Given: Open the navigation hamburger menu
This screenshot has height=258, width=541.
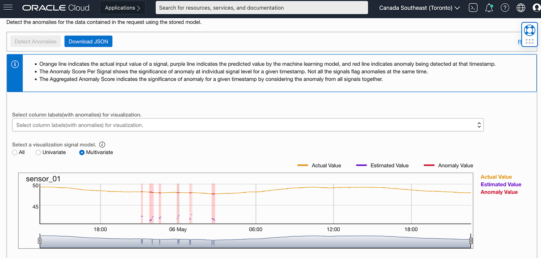Looking at the screenshot, I should pyautogui.click(x=8, y=7).
